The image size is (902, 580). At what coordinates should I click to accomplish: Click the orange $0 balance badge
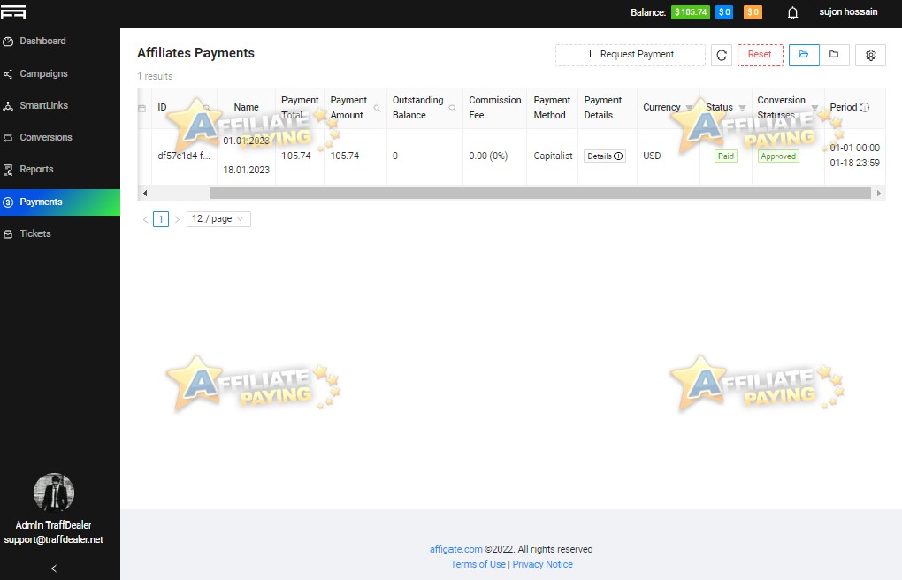(753, 12)
